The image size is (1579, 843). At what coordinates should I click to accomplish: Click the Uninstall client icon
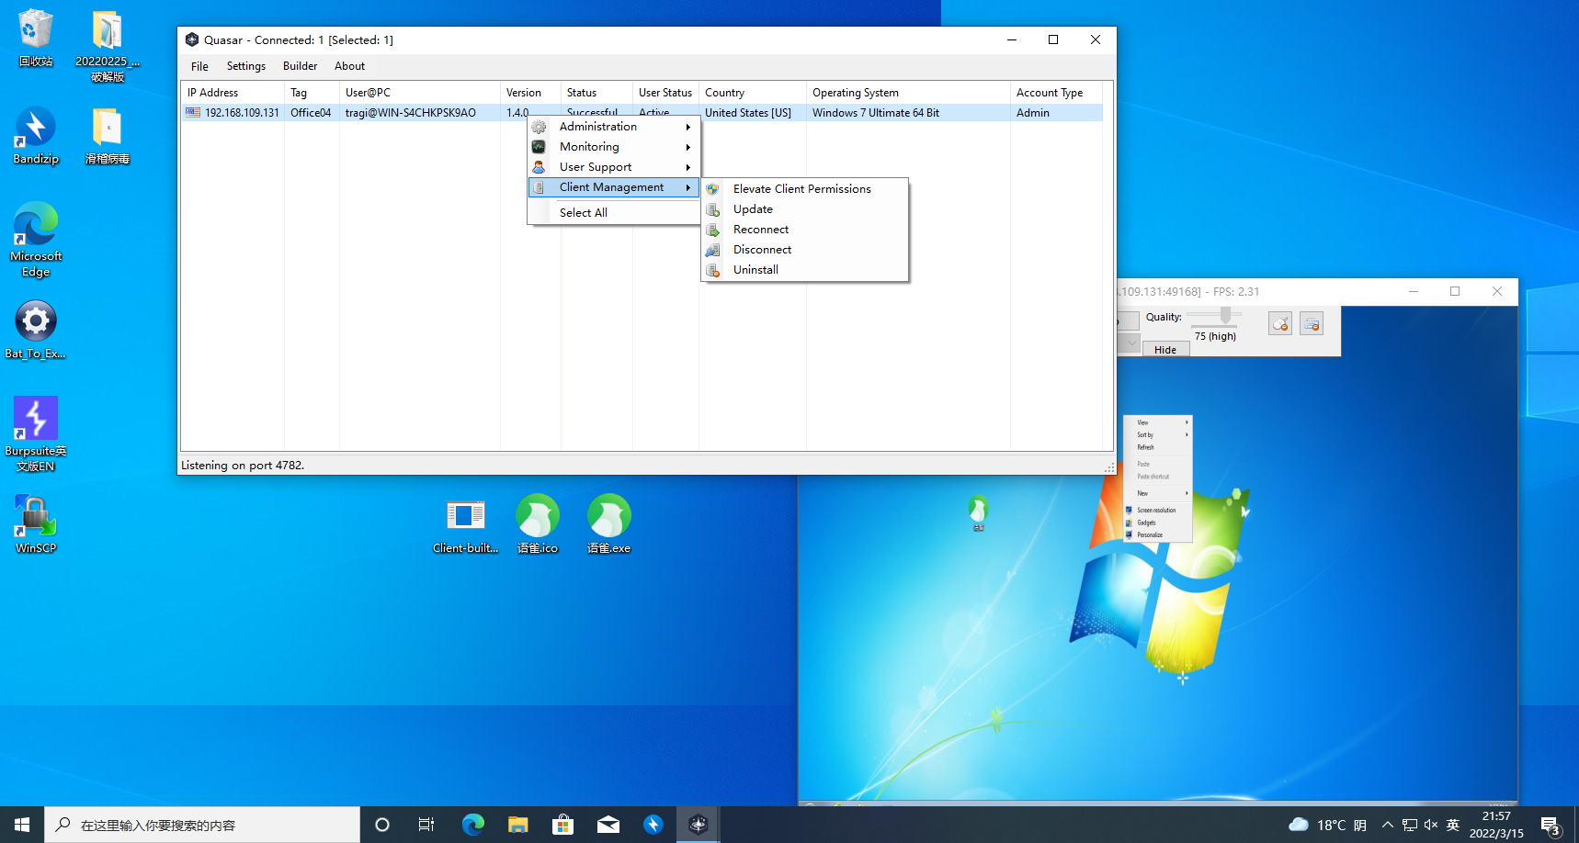click(x=713, y=270)
